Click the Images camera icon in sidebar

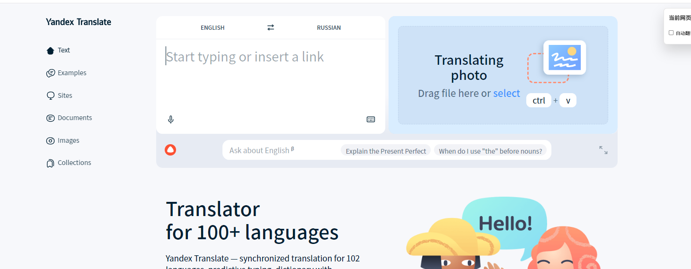pos(50,141)
